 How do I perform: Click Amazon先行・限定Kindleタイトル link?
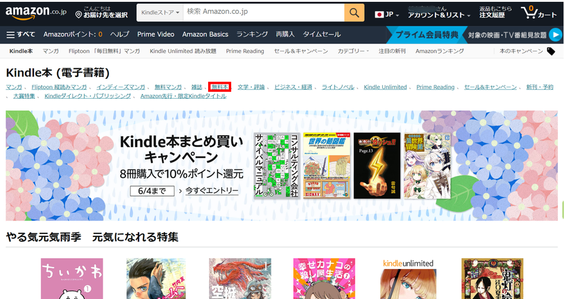click(184, 96)
